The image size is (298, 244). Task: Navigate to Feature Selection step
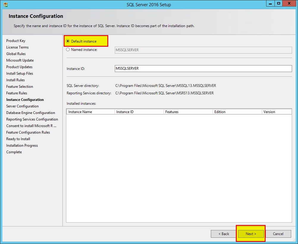pyautogui.click(x=19, y=86)
